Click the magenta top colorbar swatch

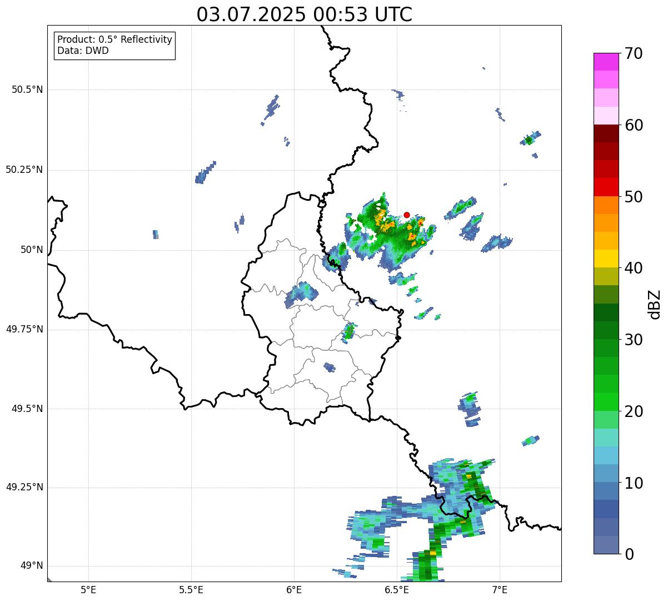[606, 62]
